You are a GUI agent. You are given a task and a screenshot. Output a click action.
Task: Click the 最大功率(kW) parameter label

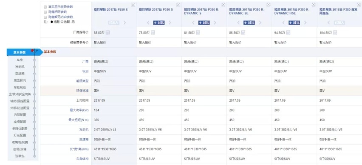pyautogui.click(x=79, y=110)
